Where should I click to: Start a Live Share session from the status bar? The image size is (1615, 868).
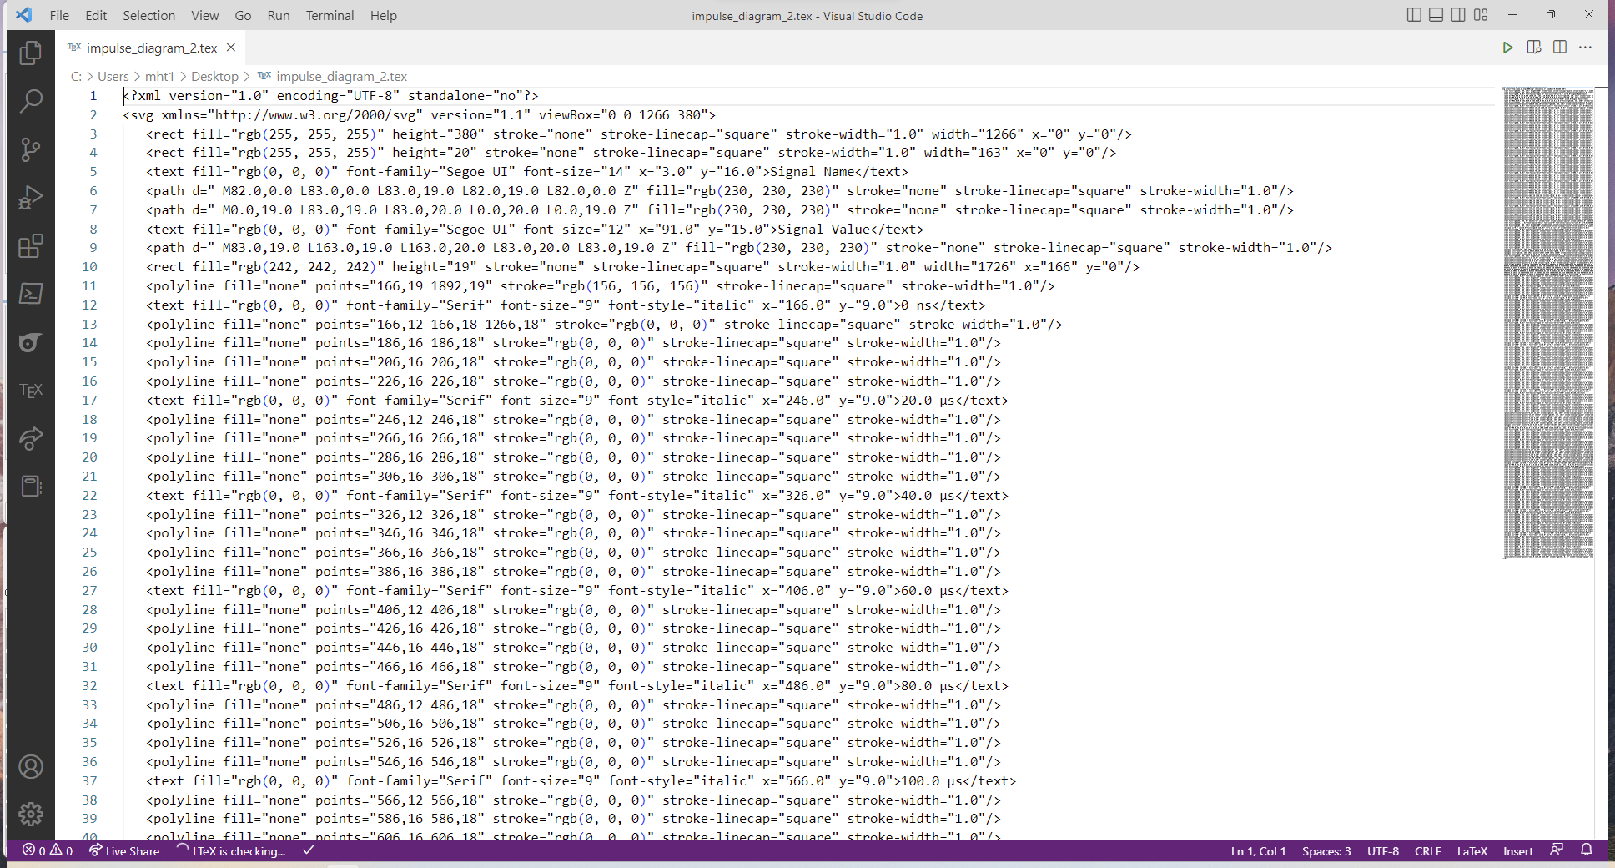[123, 851]
